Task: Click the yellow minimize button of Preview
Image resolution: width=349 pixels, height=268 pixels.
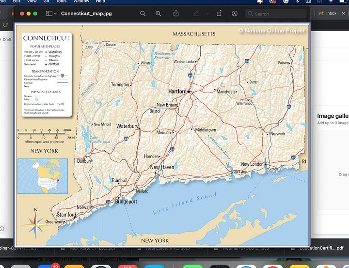Action: coord(29,14)
